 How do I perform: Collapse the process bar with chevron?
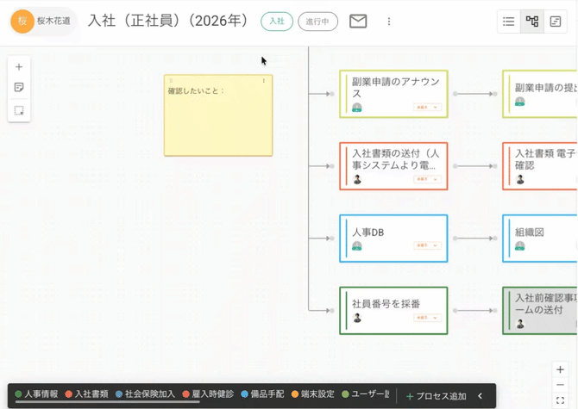480,396
